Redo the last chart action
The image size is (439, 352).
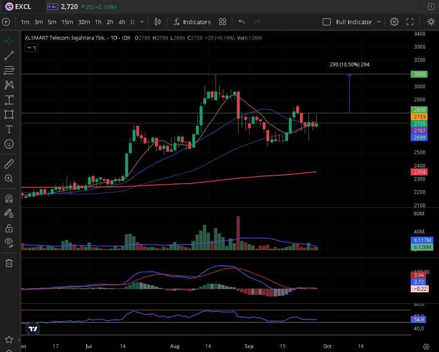coord(257,22)
